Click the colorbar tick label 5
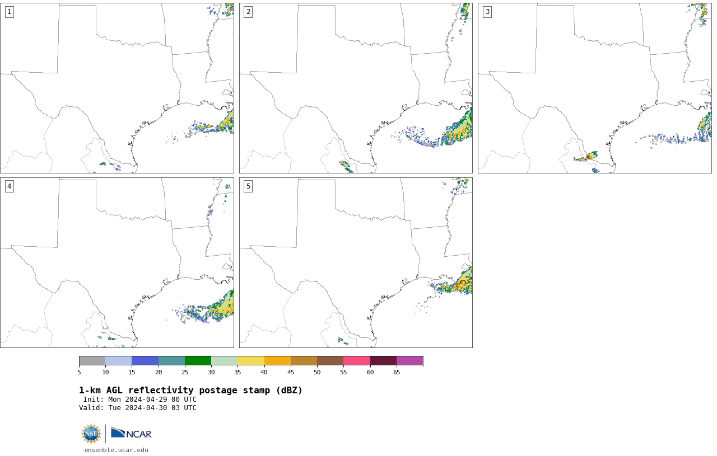Viewport: 717px width, 456px height. (x=79, y=373)
